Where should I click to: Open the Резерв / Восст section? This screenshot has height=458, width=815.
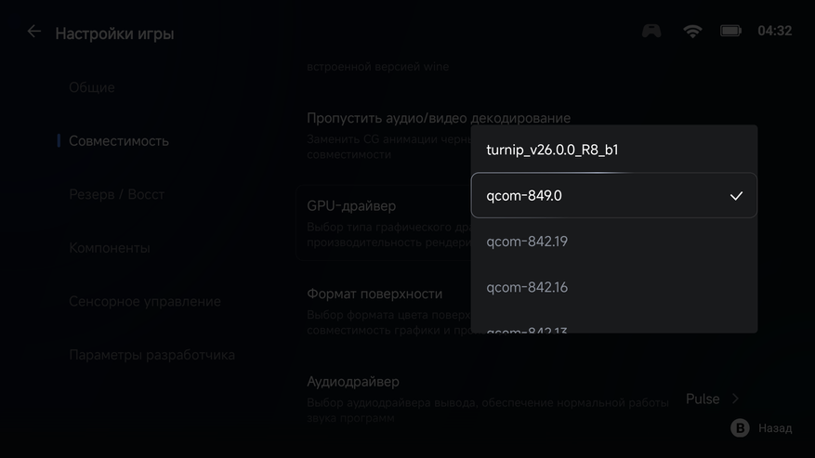(x=116, y=194)
